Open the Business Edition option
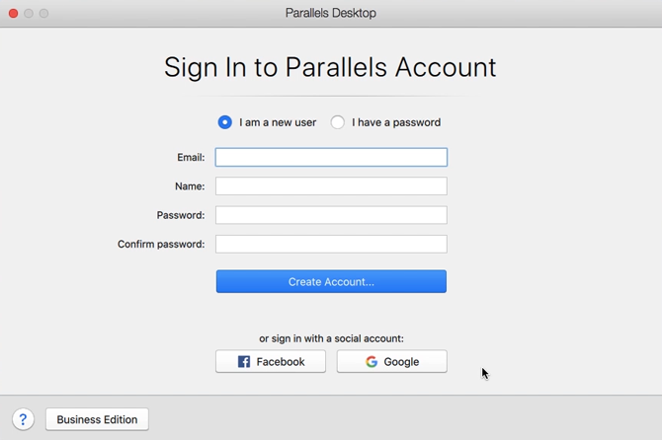 [97, 419]
